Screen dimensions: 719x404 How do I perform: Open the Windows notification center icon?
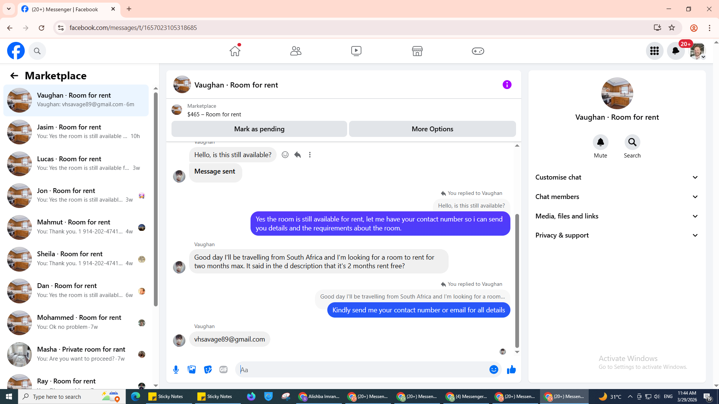(707, 397)
